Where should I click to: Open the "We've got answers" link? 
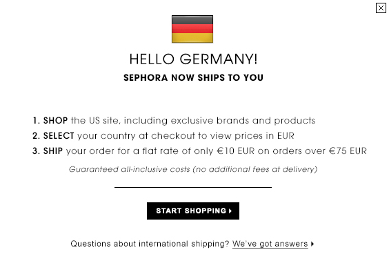click(x=270, y=244)
